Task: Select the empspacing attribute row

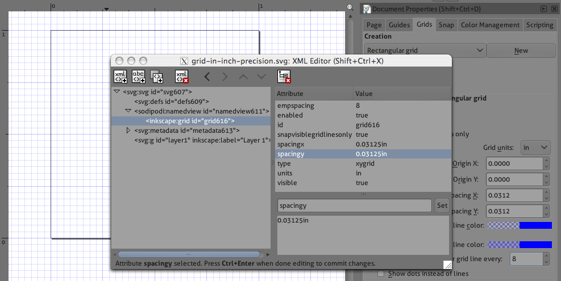Action: 363,106
